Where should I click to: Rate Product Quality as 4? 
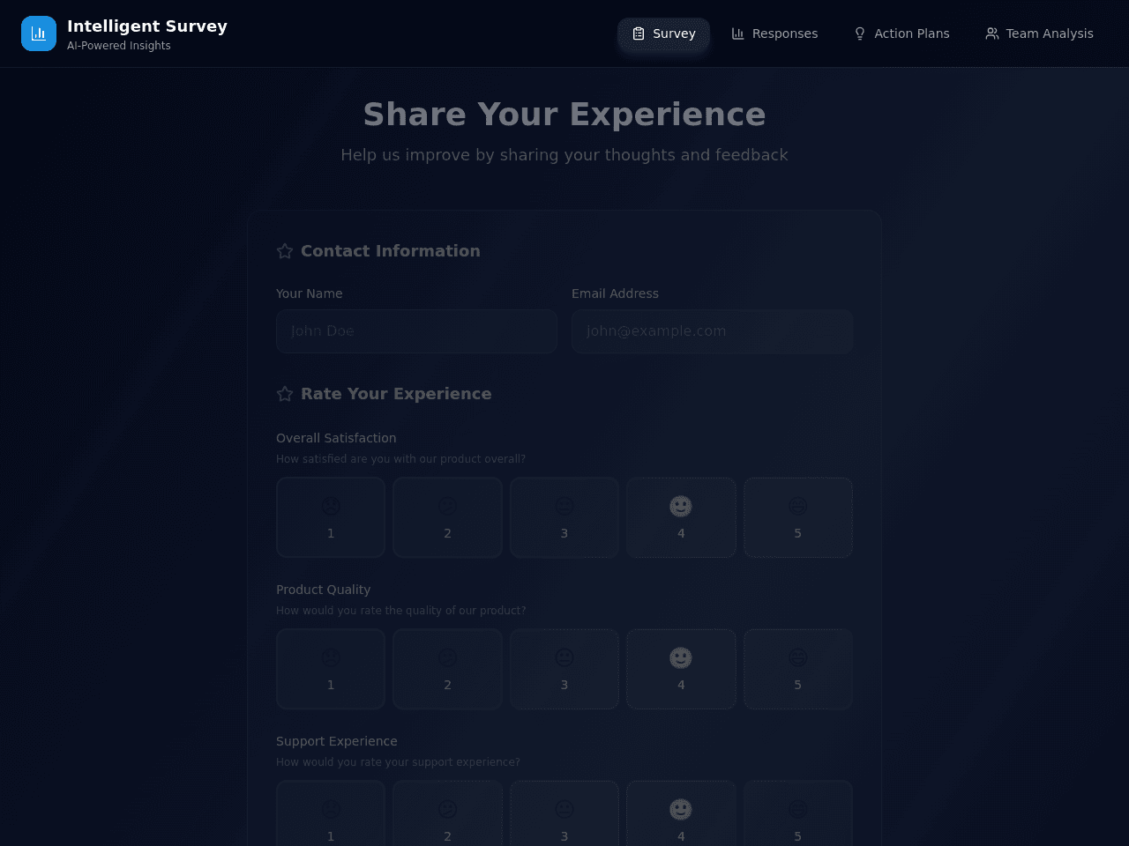(x=681, y=669)
